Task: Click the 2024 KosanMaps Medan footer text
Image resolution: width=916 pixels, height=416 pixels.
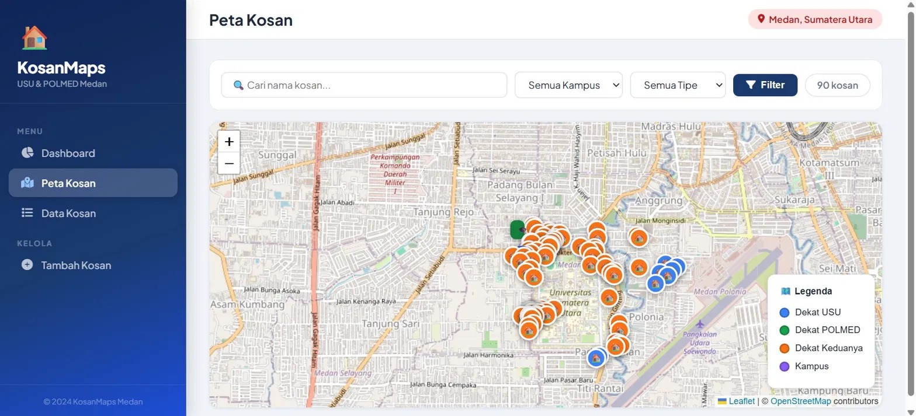Action: [93, 401]
